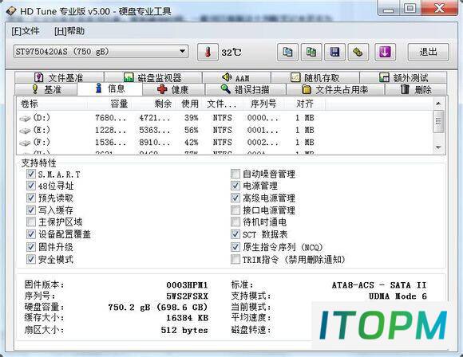Image resolution: width=463 pixels, height=357 pixels.
Task: Open the [F]文件 menu
Action: pyautogui.click(x=26, y=31)
